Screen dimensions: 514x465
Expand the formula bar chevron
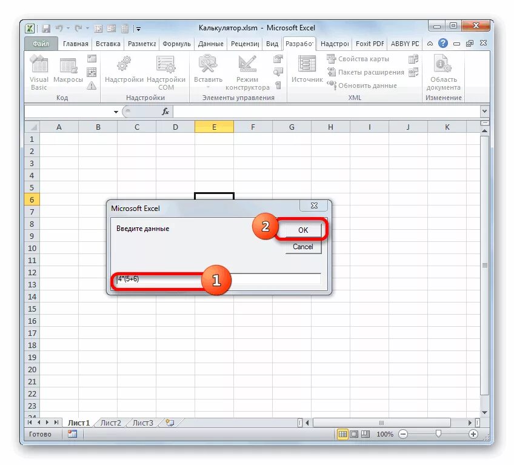(484, 111)
